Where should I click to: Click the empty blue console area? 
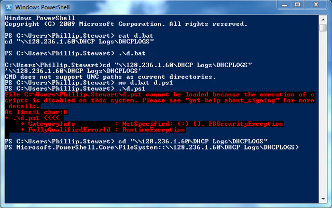coord(161,176)
